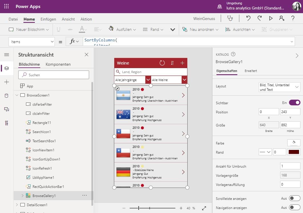Click the Undo icon in the title bar
Viewport: 303px width, 213px height.
248,18
